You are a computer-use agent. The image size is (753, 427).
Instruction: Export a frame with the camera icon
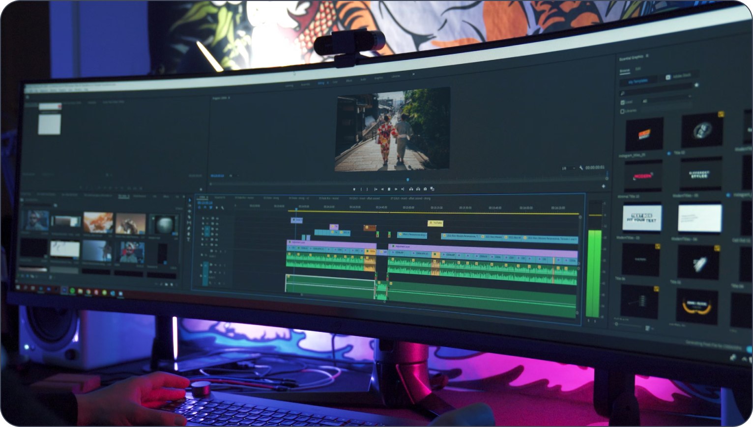(x=425, y=188)
